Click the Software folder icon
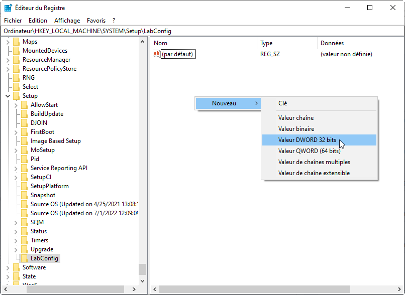The width and height of the screenshot is (405, 295). click(x=16, y=267)
